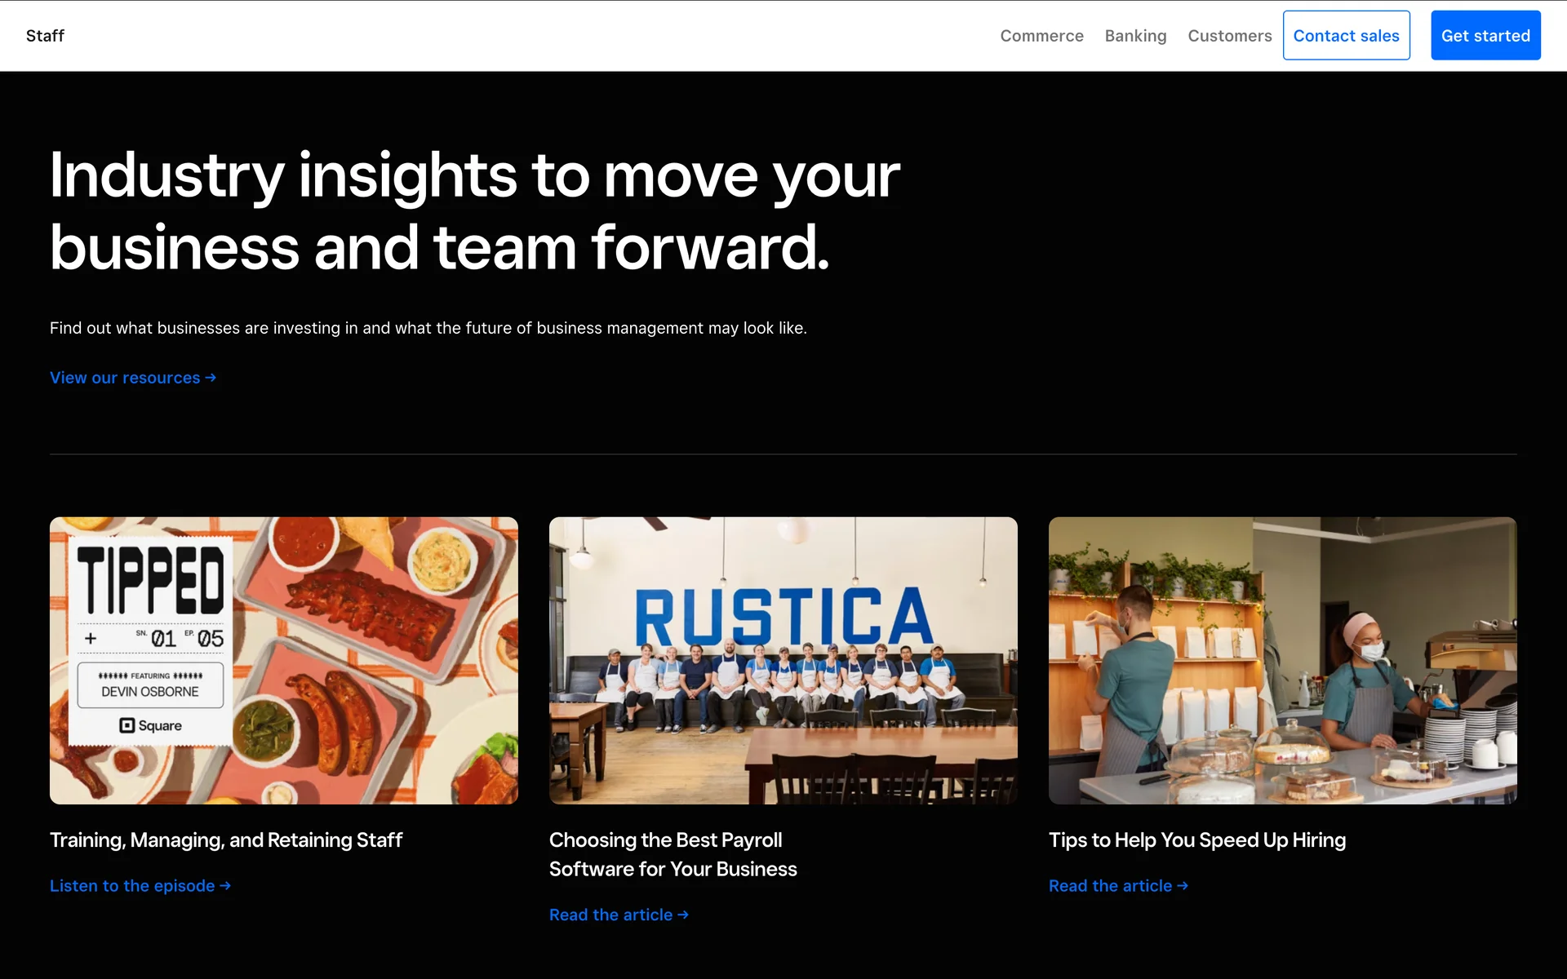Click Choosing the Best Payroll Software title

coord(673,854)
